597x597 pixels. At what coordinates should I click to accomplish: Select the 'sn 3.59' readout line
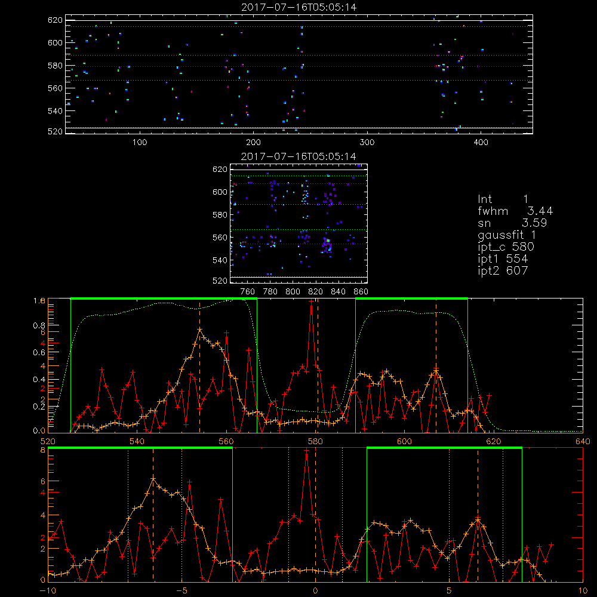coord(512,223)
